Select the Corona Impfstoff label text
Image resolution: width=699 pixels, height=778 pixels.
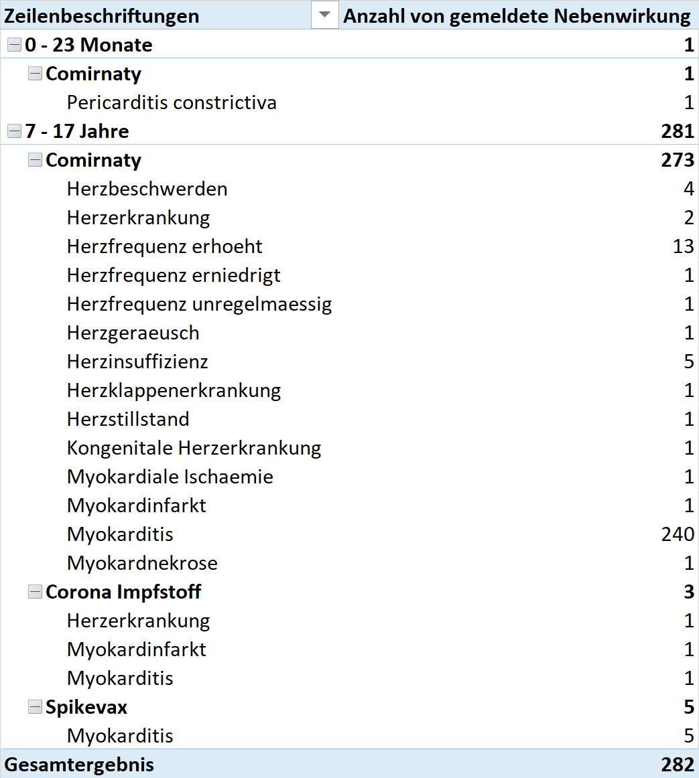[123, 591]
